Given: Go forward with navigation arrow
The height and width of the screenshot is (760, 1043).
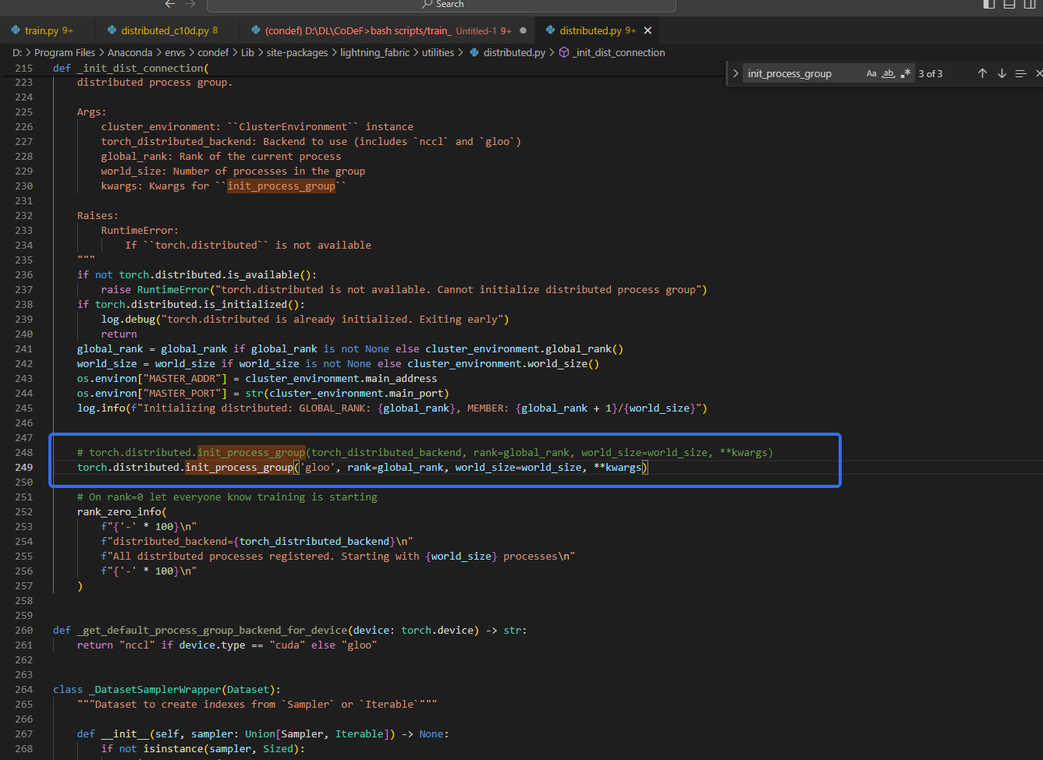Looking at the screenshot, I should tap(190, 4).
